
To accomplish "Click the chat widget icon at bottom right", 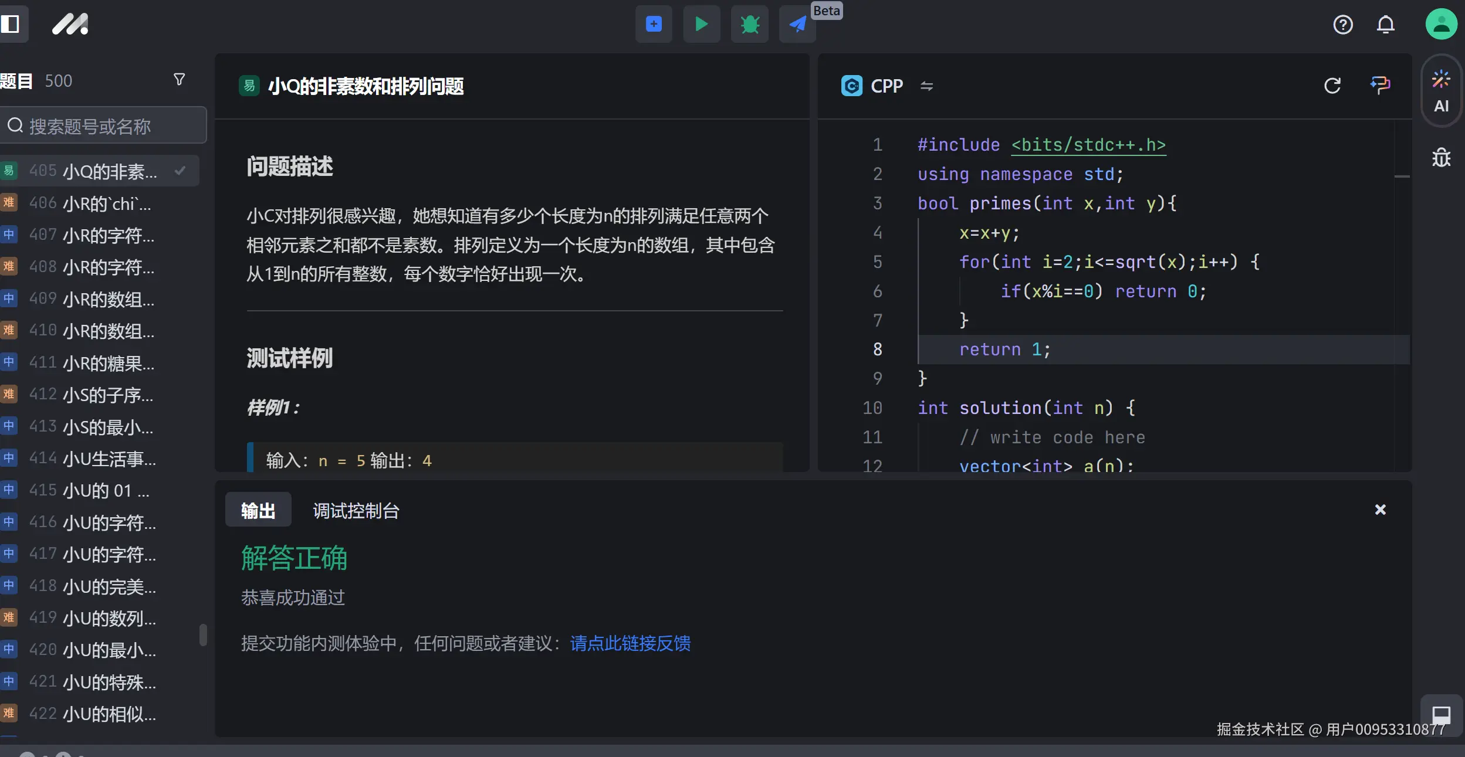I will point(1441,715).
